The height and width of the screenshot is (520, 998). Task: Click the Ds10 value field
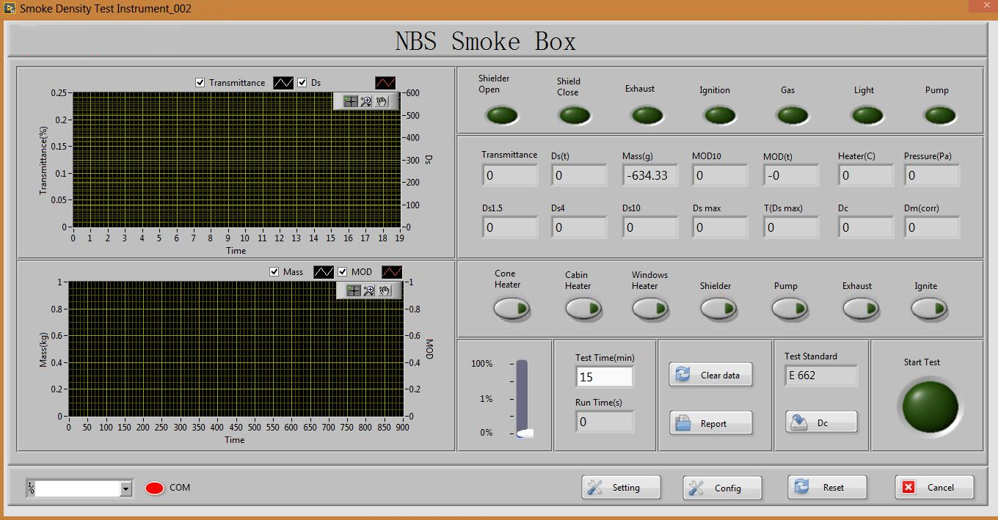[x=649, y=227]
